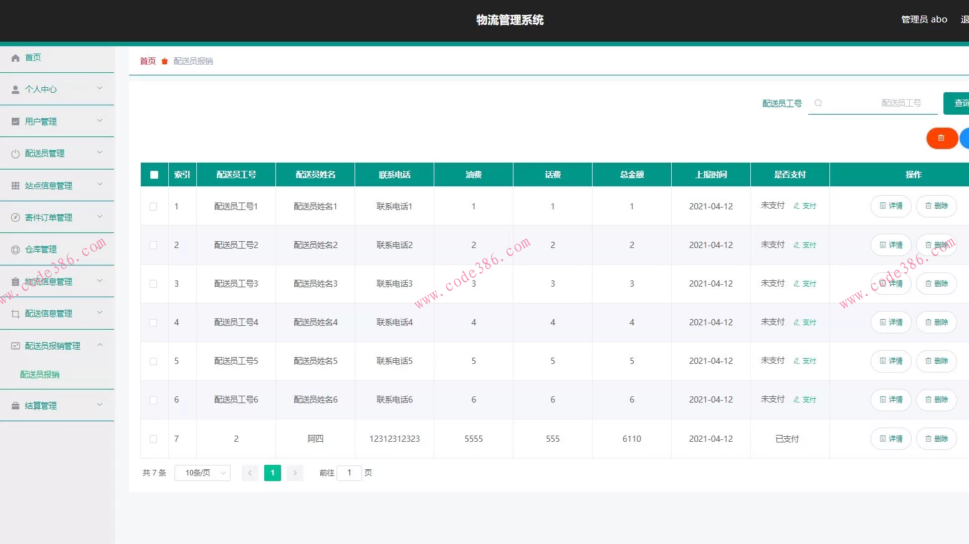The height and width of the screenshot is (544, 969).
Task: Click the 配送员管理 power icon in the sidebar
Action: tap(16, 154)
